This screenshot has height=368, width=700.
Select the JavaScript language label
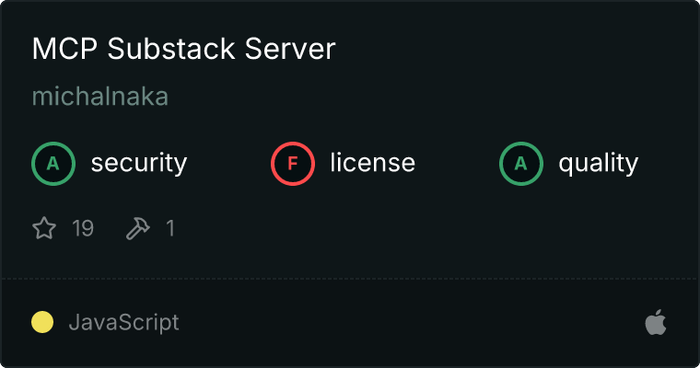[x=123, y=323]
